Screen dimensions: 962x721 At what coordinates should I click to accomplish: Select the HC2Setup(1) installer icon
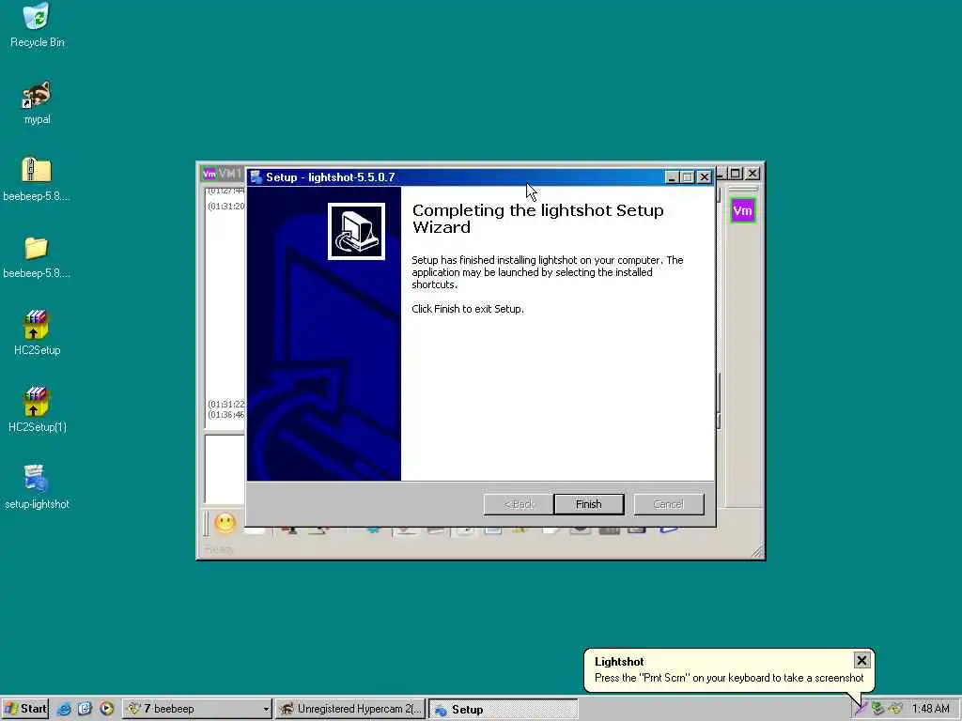coord(37,410)
